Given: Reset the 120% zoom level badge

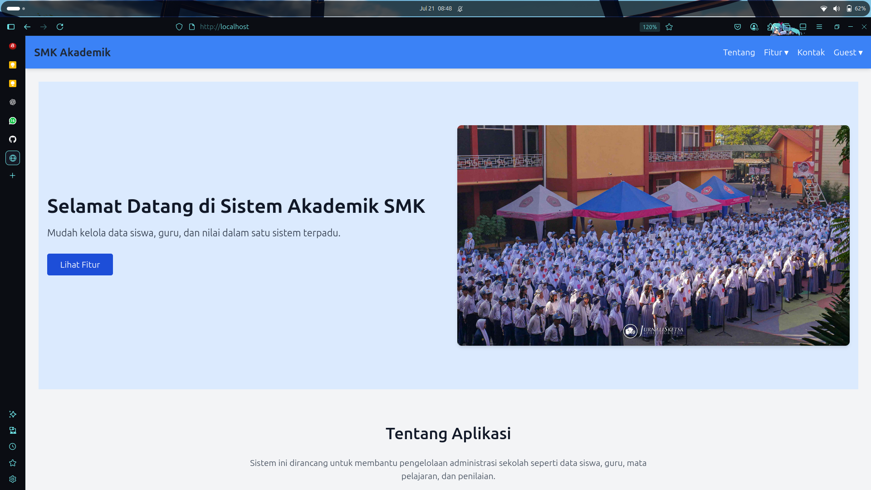Looking at the screenshot, I should [649, 27].
